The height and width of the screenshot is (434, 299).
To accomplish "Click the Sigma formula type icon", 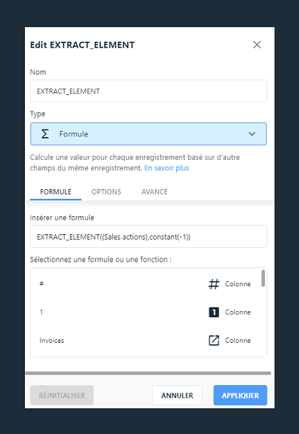I will 44,134.
